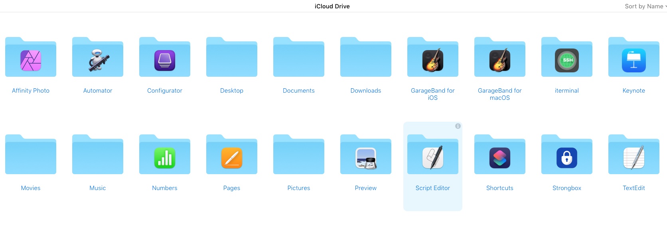Image resolution: width=667 pixels, height=235 pixels.
Task: Open the GarageBand for iOS folder icon
Action: tap(433, 57)
